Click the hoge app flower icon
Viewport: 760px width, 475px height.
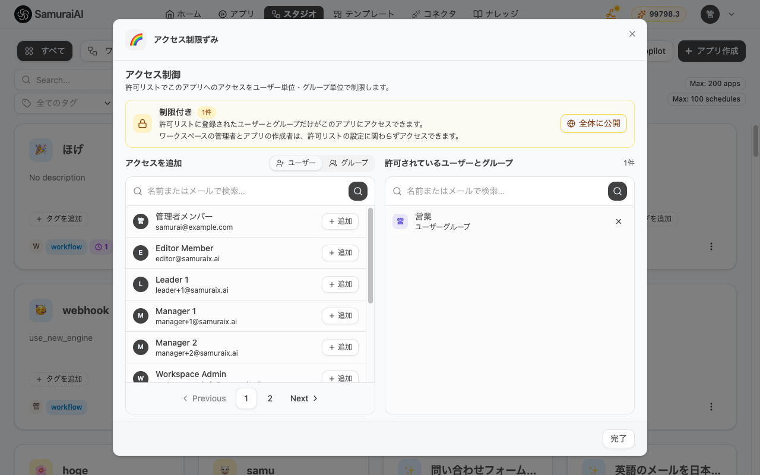[41, 467]
